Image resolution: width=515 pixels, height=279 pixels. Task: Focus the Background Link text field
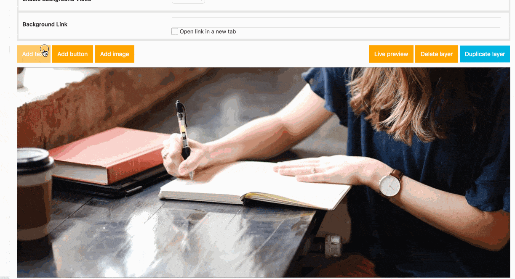pos(336,22)
